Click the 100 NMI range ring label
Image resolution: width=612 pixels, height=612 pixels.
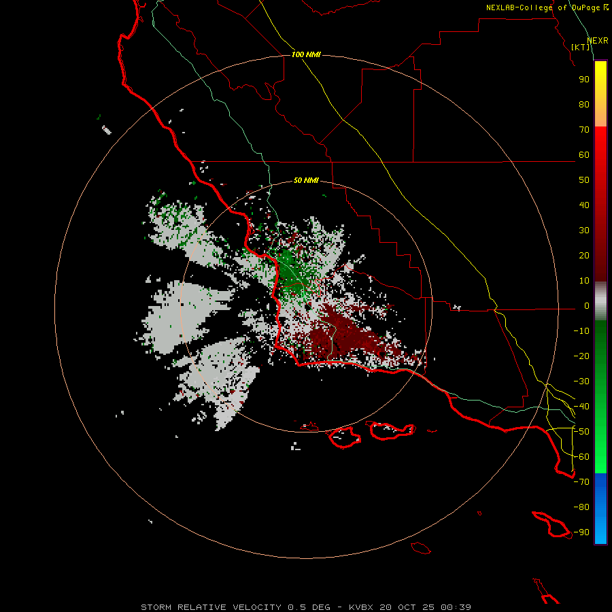(x=305, y=54)
